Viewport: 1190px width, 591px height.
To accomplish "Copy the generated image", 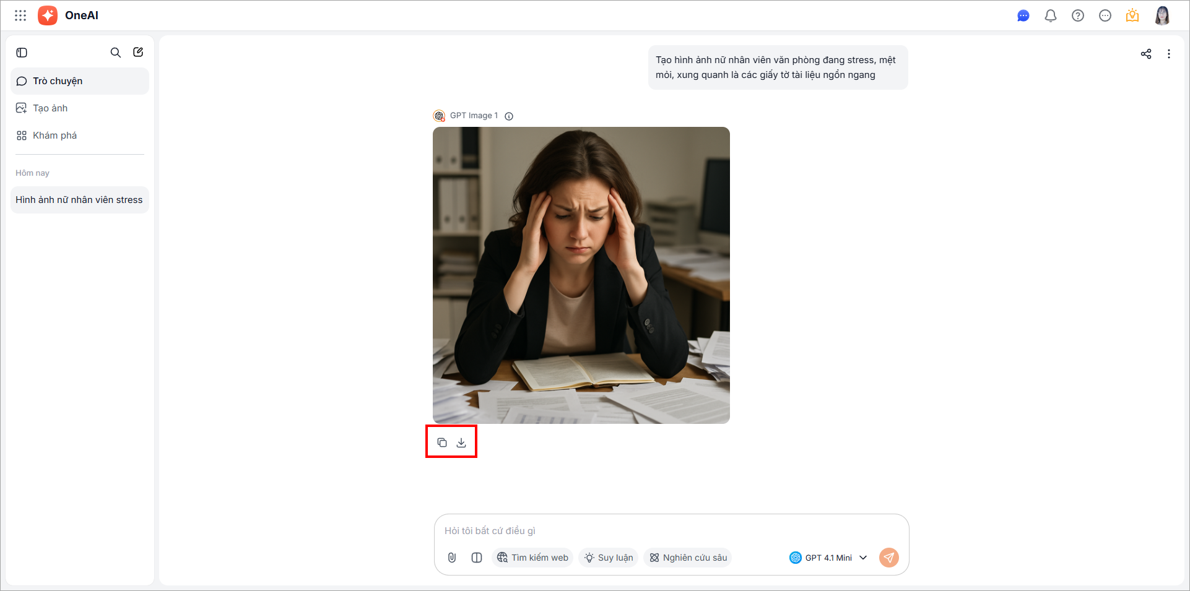I will (442, 442).
